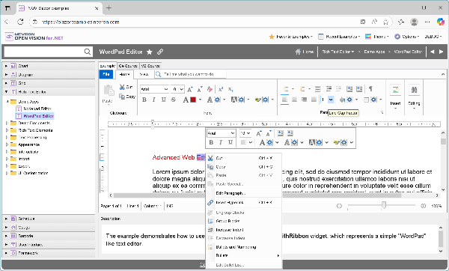
Task: Select Insert Hyperlink in context menu
Action: coord(244,203)
